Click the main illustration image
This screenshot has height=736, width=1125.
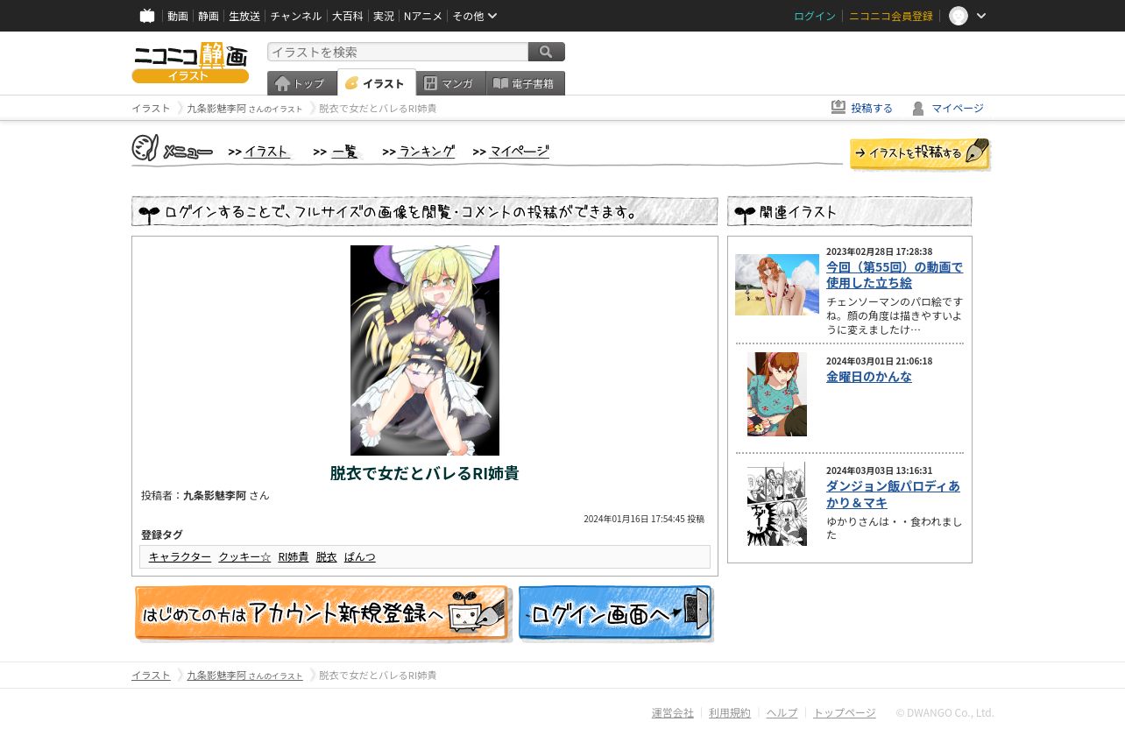(x=425, y=350)
